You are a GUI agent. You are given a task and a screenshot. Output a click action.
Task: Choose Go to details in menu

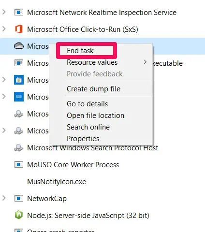pos(87,104)
